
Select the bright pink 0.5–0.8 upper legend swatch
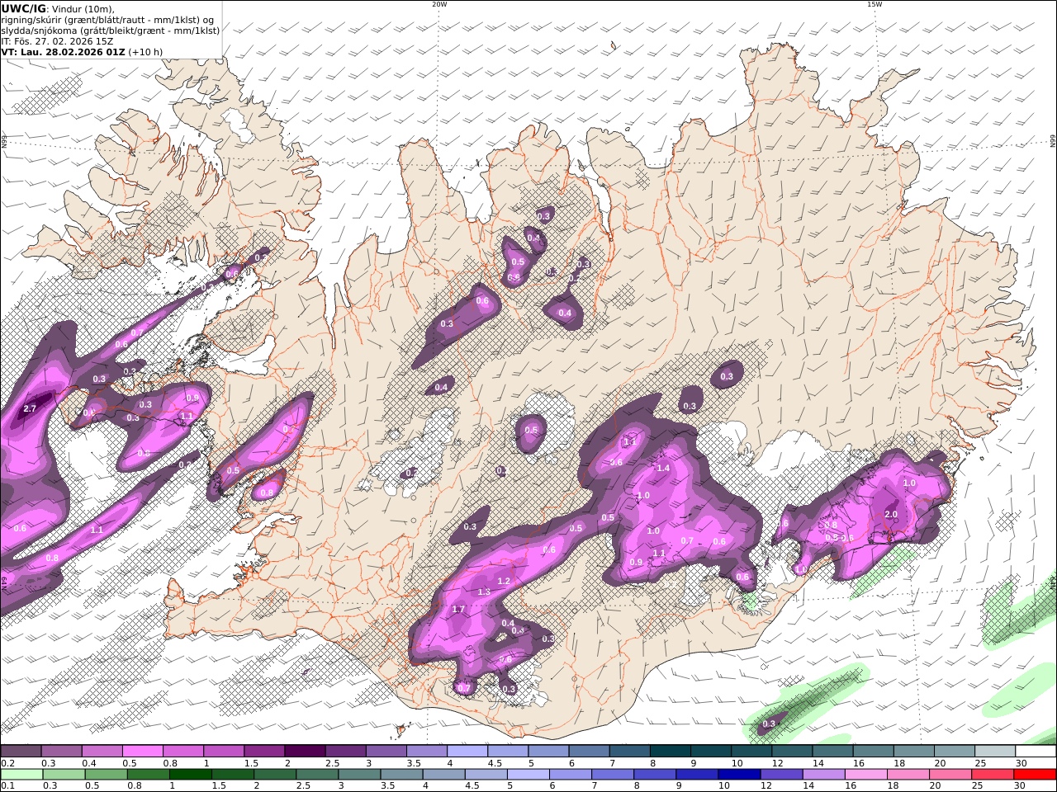click(x=142, y=752)
